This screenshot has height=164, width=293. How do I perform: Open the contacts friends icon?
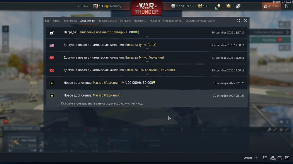273,158
